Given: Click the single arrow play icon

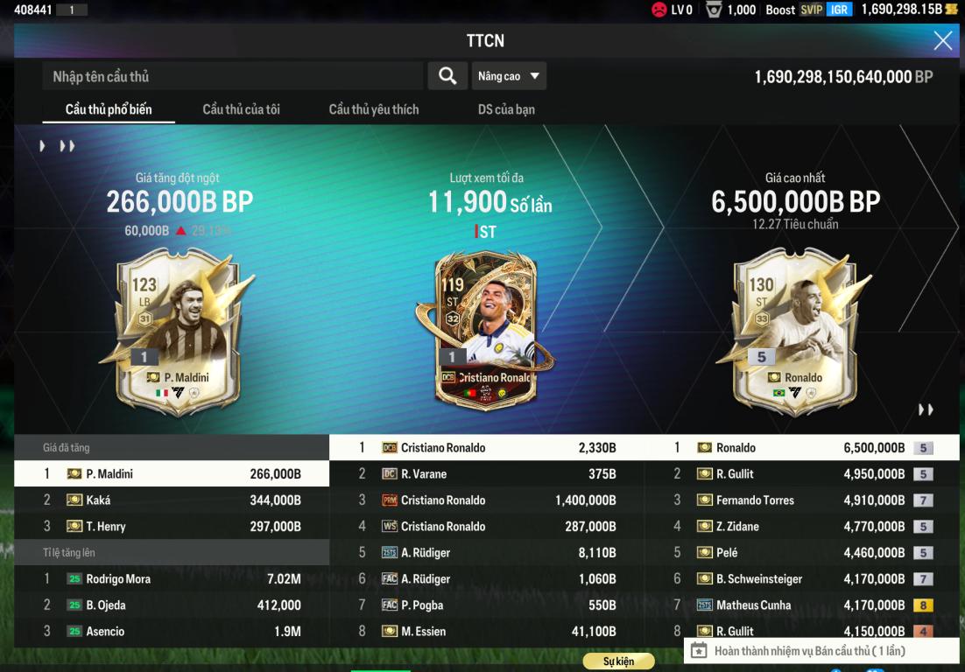Looking at the screenshot, I should click(x=42, y=146).
